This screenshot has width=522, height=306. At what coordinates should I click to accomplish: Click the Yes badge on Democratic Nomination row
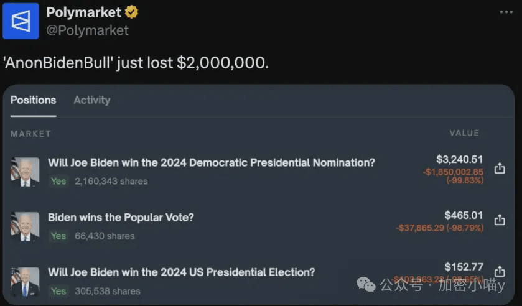click(58, 182)
